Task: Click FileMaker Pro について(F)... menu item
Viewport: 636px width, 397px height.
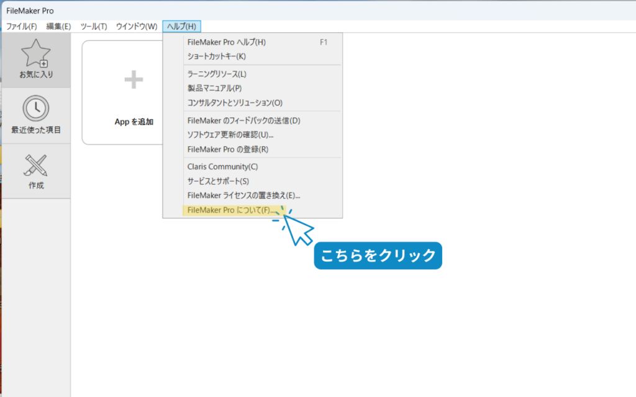Action: coord(231,210)
